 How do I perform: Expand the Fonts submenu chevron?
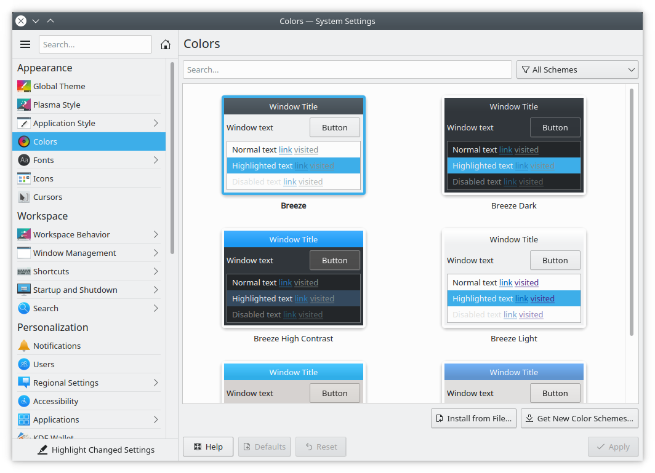[156, 160]
